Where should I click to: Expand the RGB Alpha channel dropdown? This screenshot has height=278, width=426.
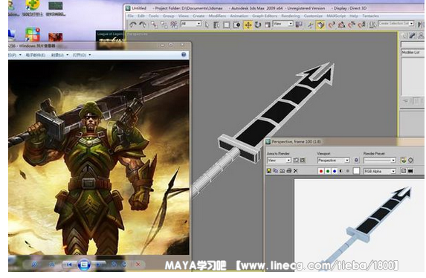(380, 171)
